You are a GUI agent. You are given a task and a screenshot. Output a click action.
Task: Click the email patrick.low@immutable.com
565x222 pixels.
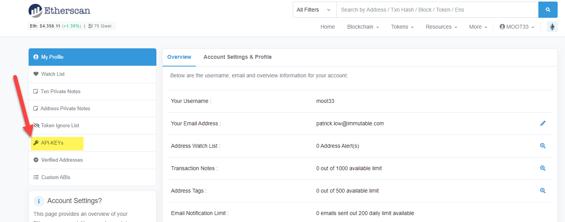pos(350,123)
